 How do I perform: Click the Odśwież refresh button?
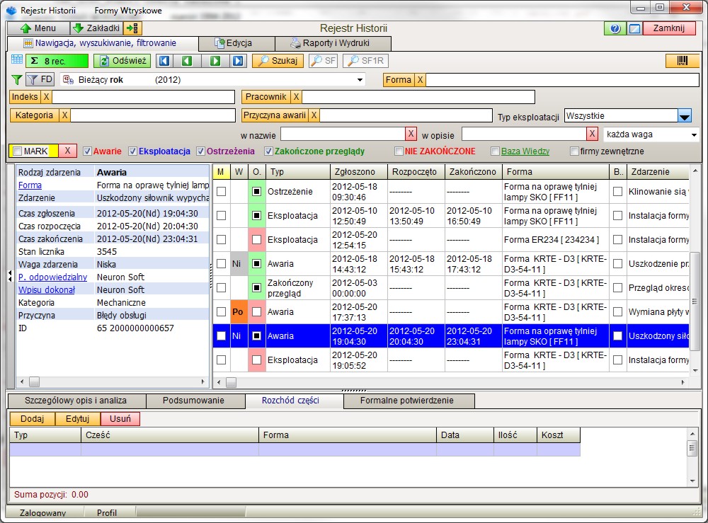pos(122,61)
